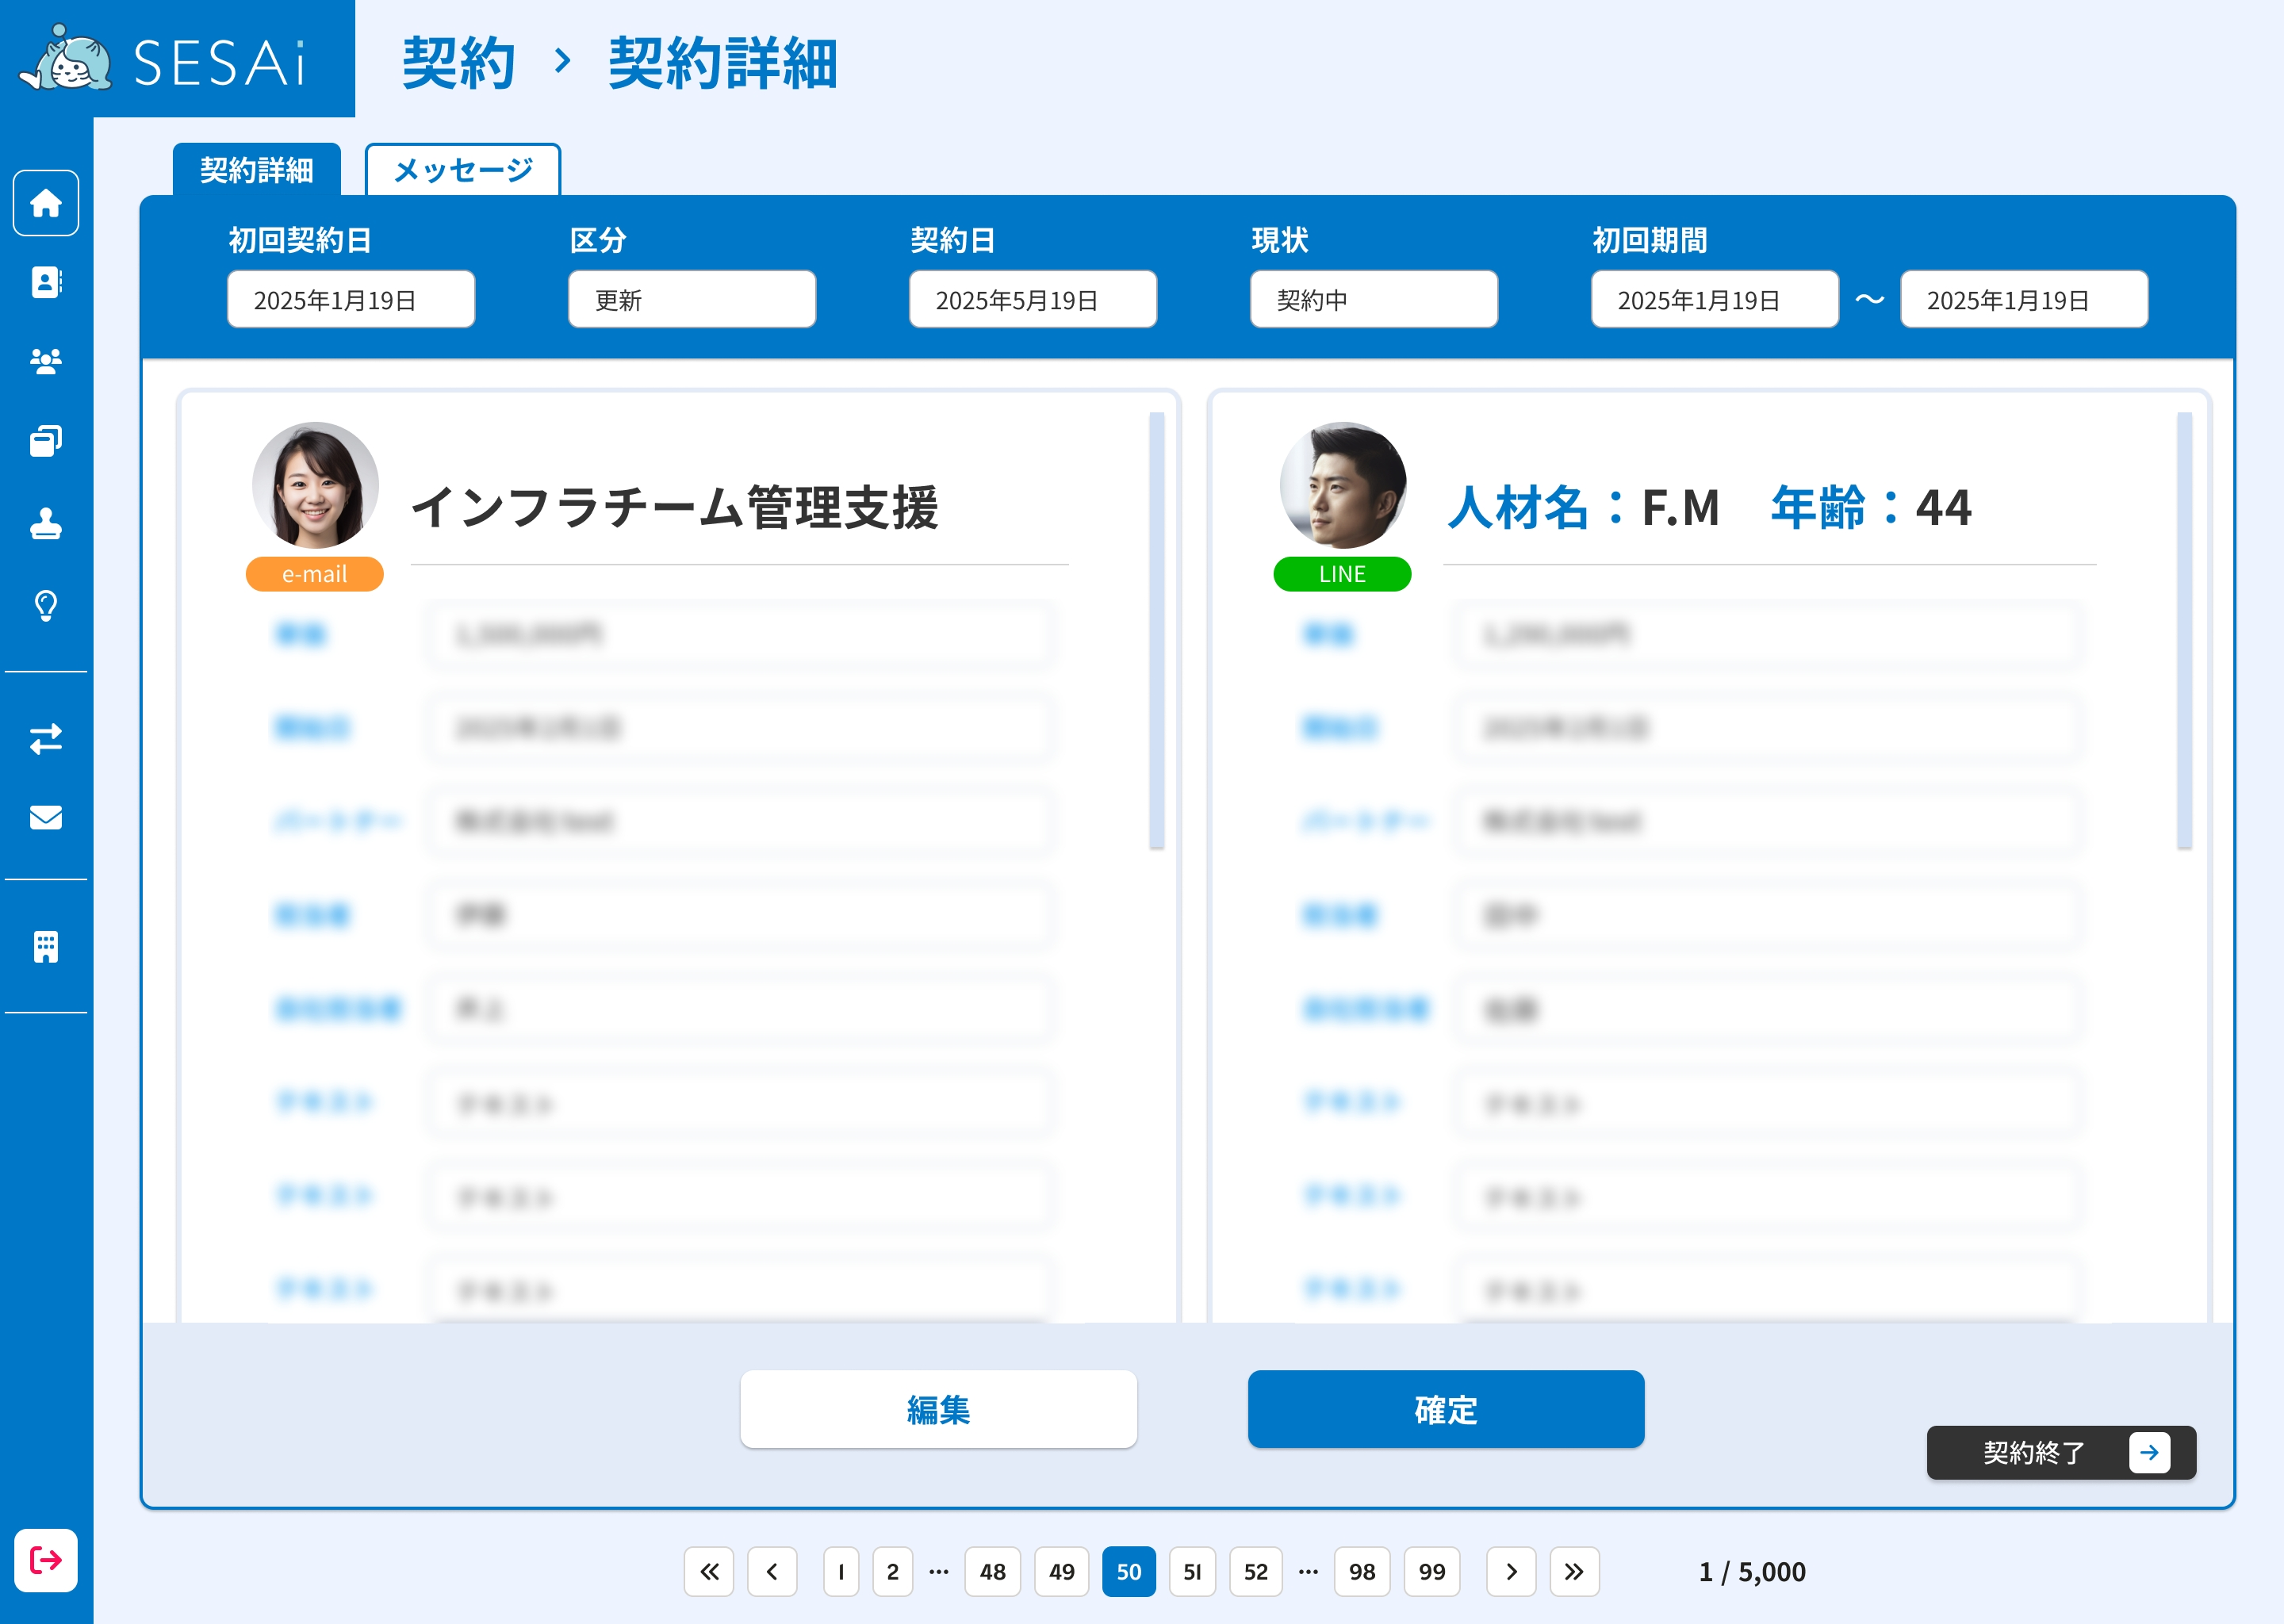Viewport: 2284px width, 1624px height.
Task: Click the 確定 button
Action: tap(1446, 1409)
